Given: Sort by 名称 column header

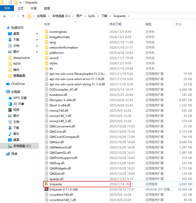Looking at the screenshot, I should [47, 24].
